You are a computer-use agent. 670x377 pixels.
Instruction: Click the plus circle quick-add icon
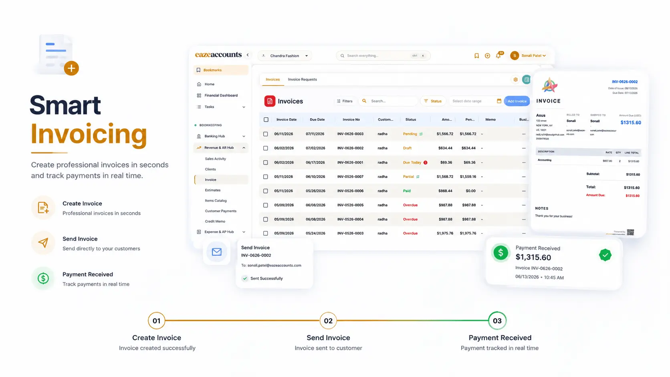pos(487,56)
